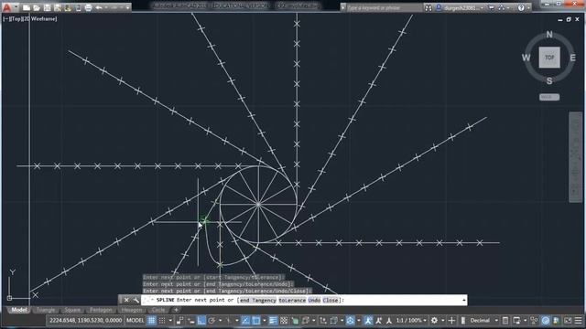586x329 pixels.
Task: Add a new layout with plus tab
Action: [176, 310]
